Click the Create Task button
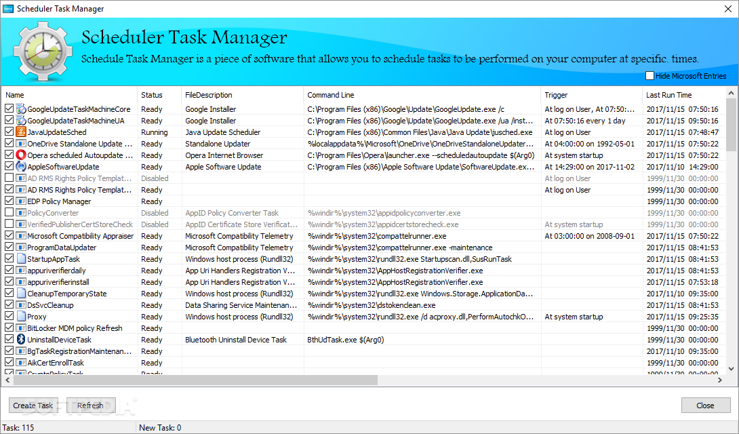Image resolution: width=739 pixels, height=434 pixels. [33, 406]
